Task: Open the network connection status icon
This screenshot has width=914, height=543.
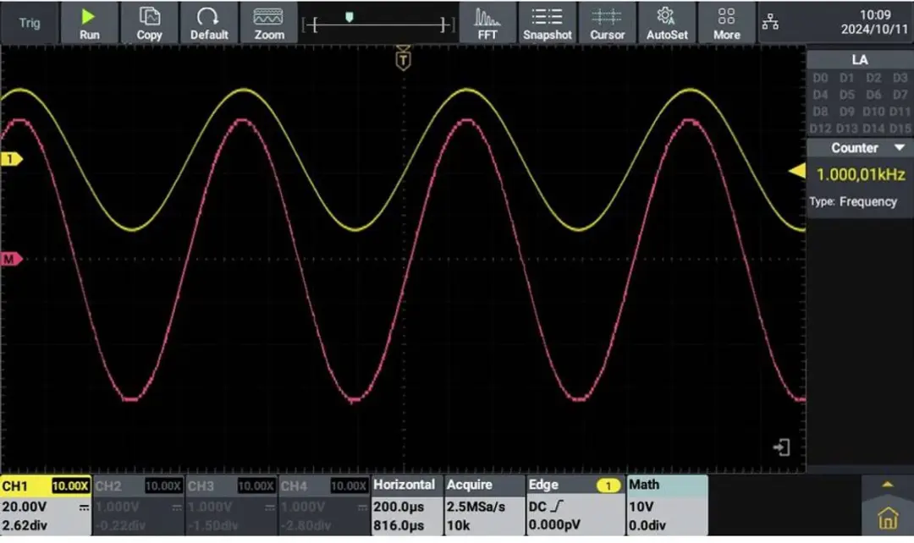Action: point(770,22)
